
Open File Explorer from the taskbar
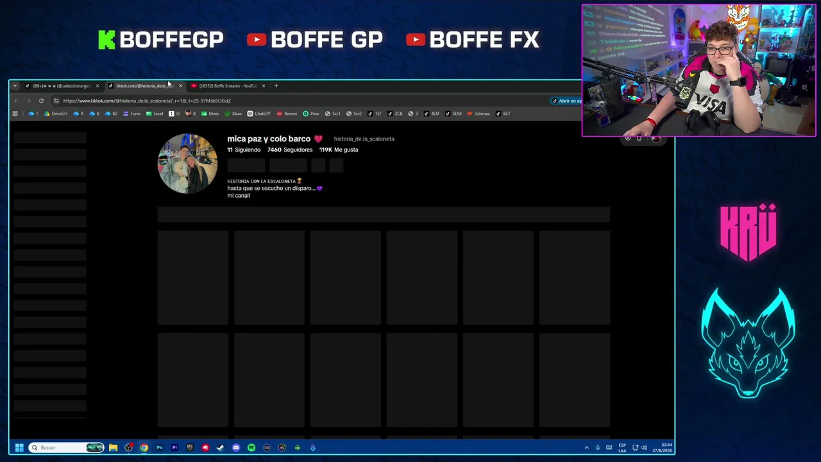pos(113,448)
